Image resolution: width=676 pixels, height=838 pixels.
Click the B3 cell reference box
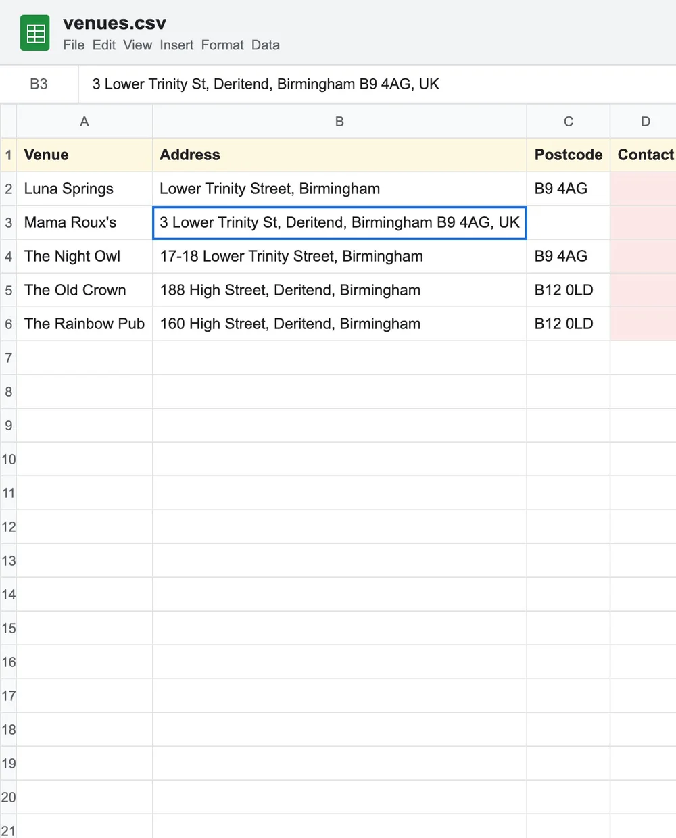pyautogui.click(x=39, y=84)
